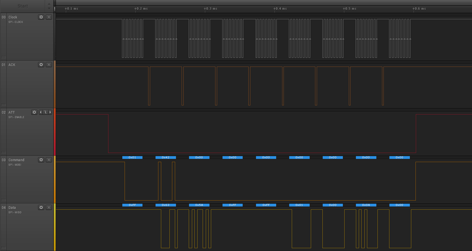Open settings gear for ATT channel
Image resolution: width=472 pixels, height=251 pixels.
34,112
